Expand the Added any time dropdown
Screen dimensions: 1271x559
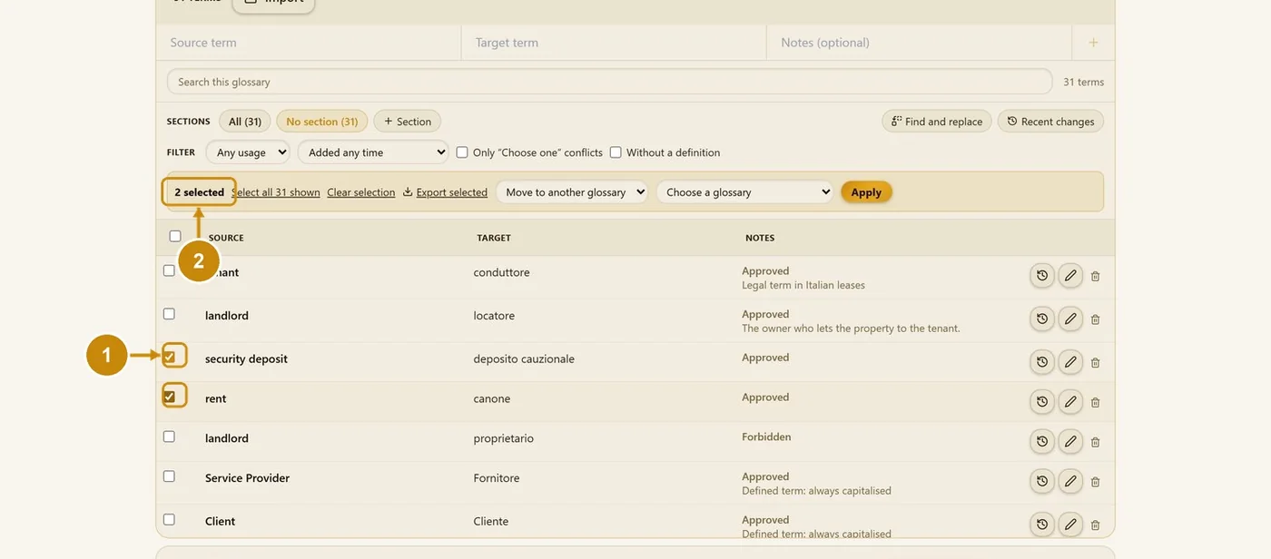[x=373, y=152]
